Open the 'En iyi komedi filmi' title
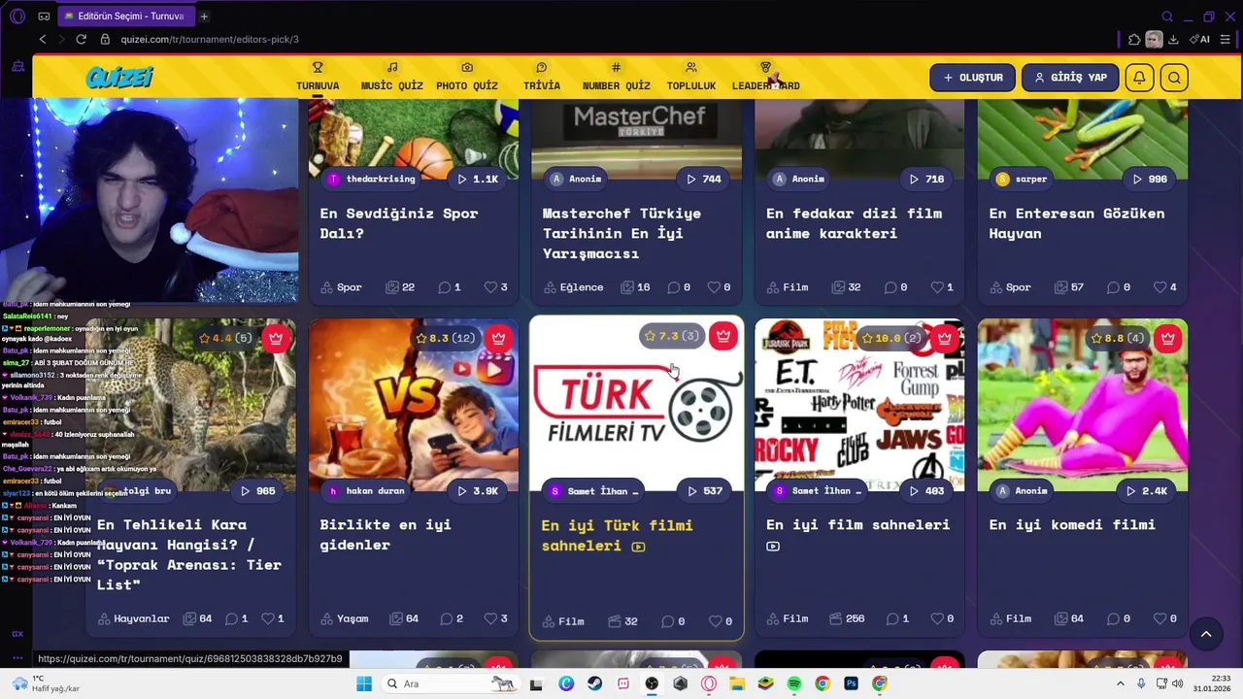1243x699 pixels. click(1072, 524)
